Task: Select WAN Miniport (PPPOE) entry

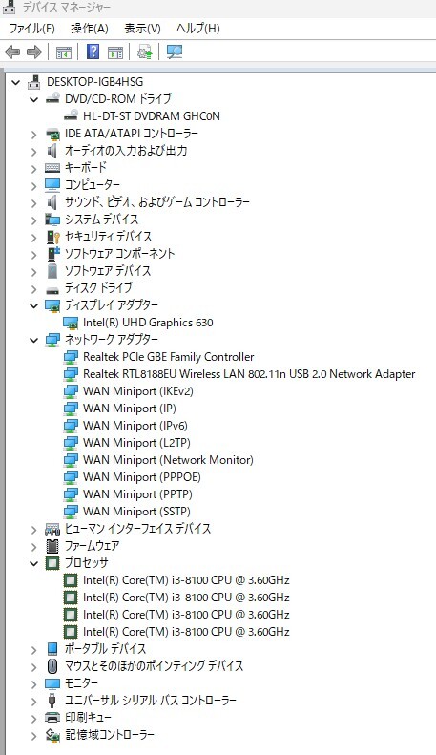Action: [x=142, y=477]
